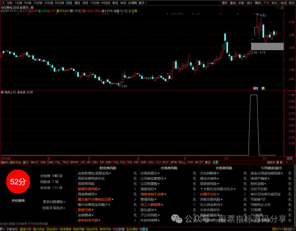296x231 pixels.
Task: Click the green 跌 marker on the chart
Action: click(263, 88)
